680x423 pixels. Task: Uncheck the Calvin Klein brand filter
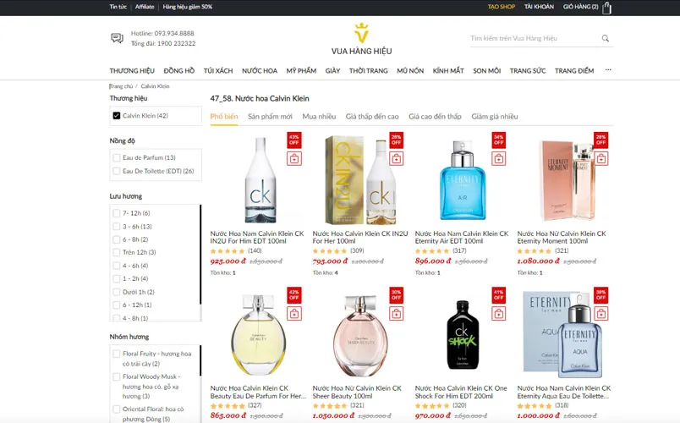click(116, 115)
